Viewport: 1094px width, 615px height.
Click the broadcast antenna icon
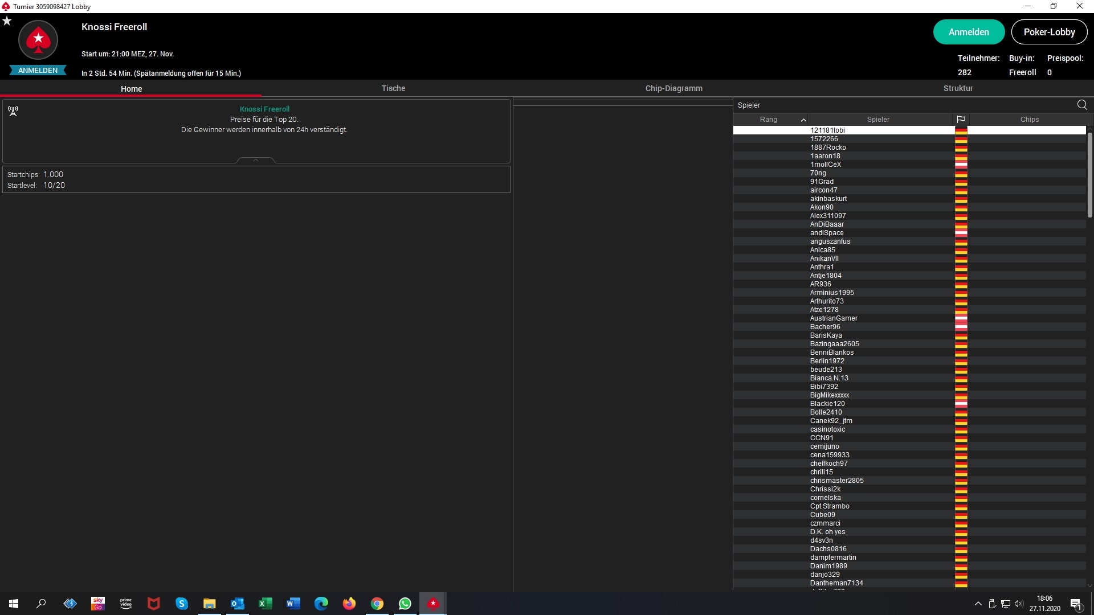[x=13, y=111]
